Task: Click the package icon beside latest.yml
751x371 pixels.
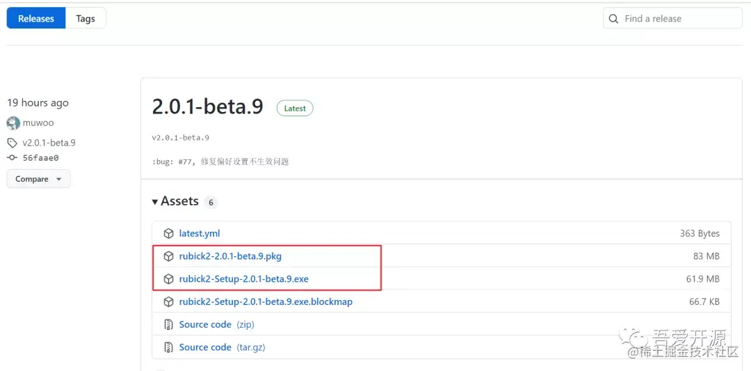Action: click(168, 233)
